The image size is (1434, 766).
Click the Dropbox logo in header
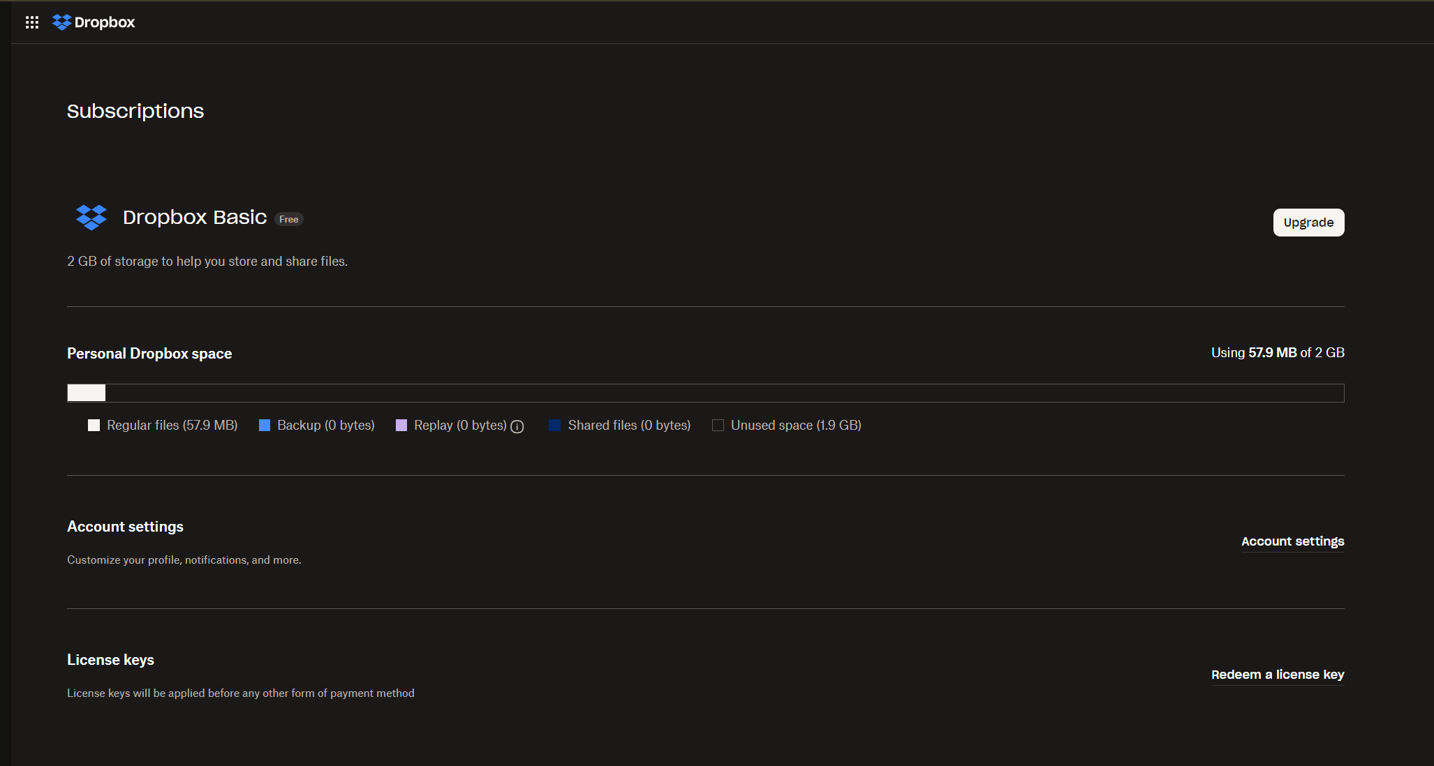point(62,22)
